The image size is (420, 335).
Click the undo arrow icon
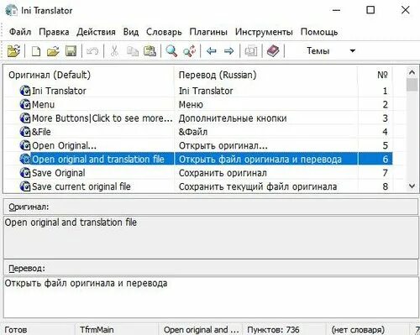92,51
